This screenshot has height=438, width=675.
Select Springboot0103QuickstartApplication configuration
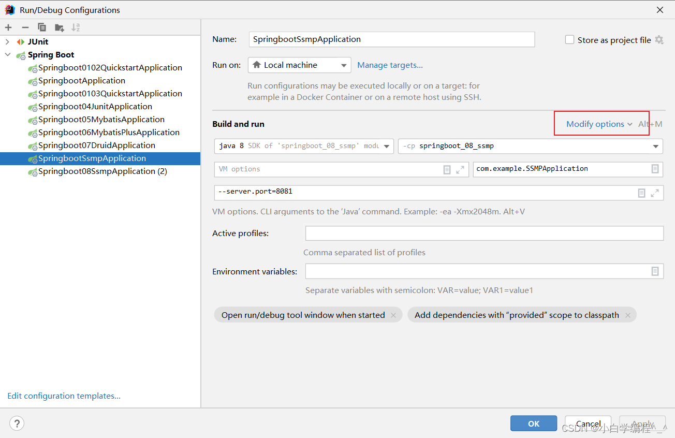click(x=110, y=94)
